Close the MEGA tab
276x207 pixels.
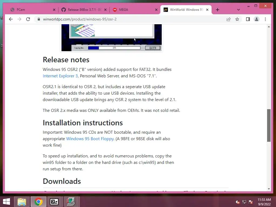[x=156, y=10]
